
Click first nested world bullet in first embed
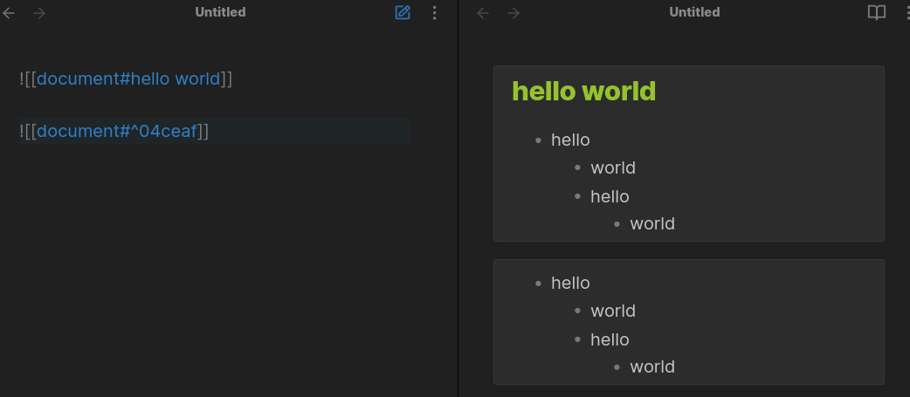[613, 168]
